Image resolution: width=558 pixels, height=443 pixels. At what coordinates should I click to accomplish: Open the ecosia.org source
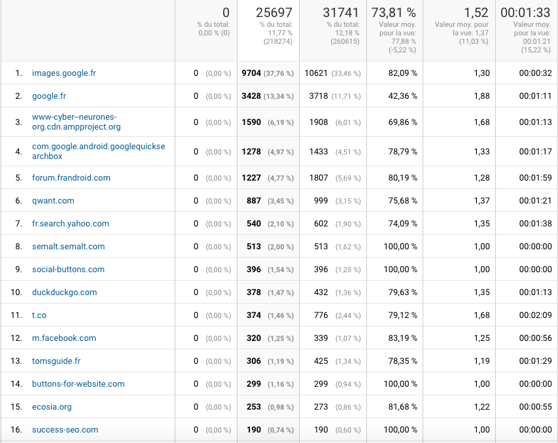tap(52, 407)
